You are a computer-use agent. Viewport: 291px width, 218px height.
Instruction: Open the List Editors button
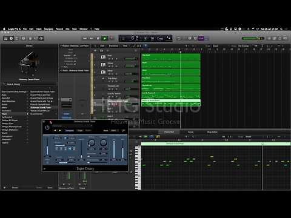point(269,38)
